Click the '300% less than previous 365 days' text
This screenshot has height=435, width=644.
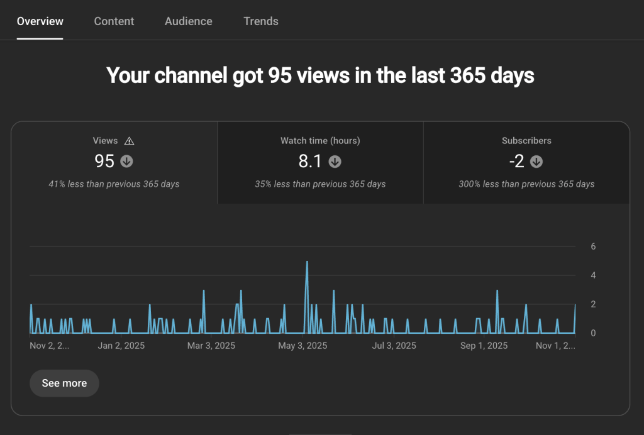coord(526,184)
